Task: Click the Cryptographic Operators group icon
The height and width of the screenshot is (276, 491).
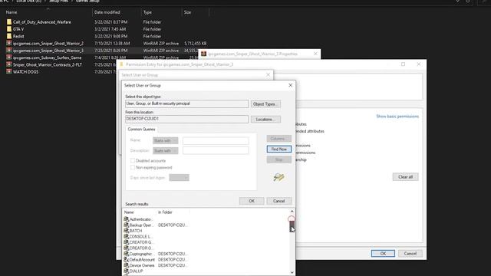Action: (x=126, y=254)
